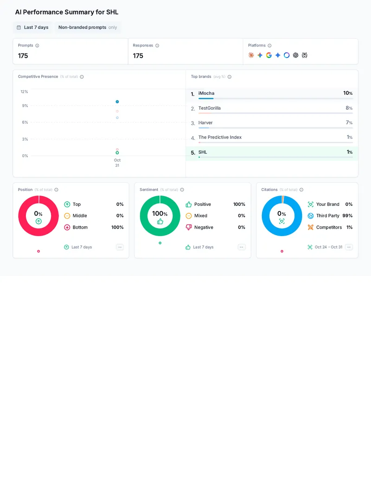Click the blue Gemini sparkle icon
The height and width of the screenshot is (481, 371).
pyautogui.click(x=278, y=55)
